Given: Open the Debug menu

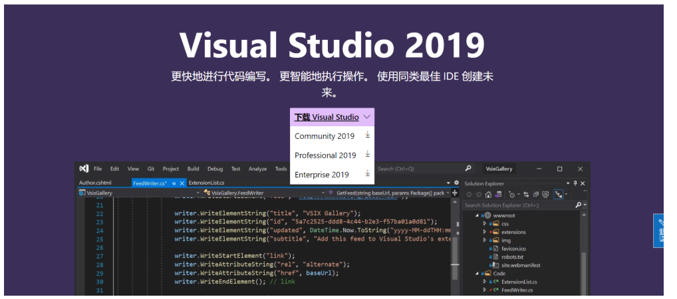Looking at the screenshot, I should [215, 169].
